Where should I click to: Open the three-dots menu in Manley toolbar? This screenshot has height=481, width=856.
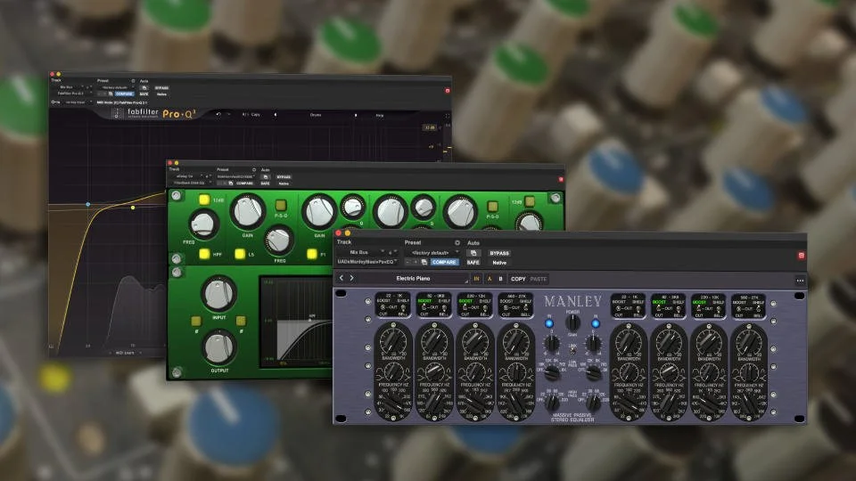(800, 281)
